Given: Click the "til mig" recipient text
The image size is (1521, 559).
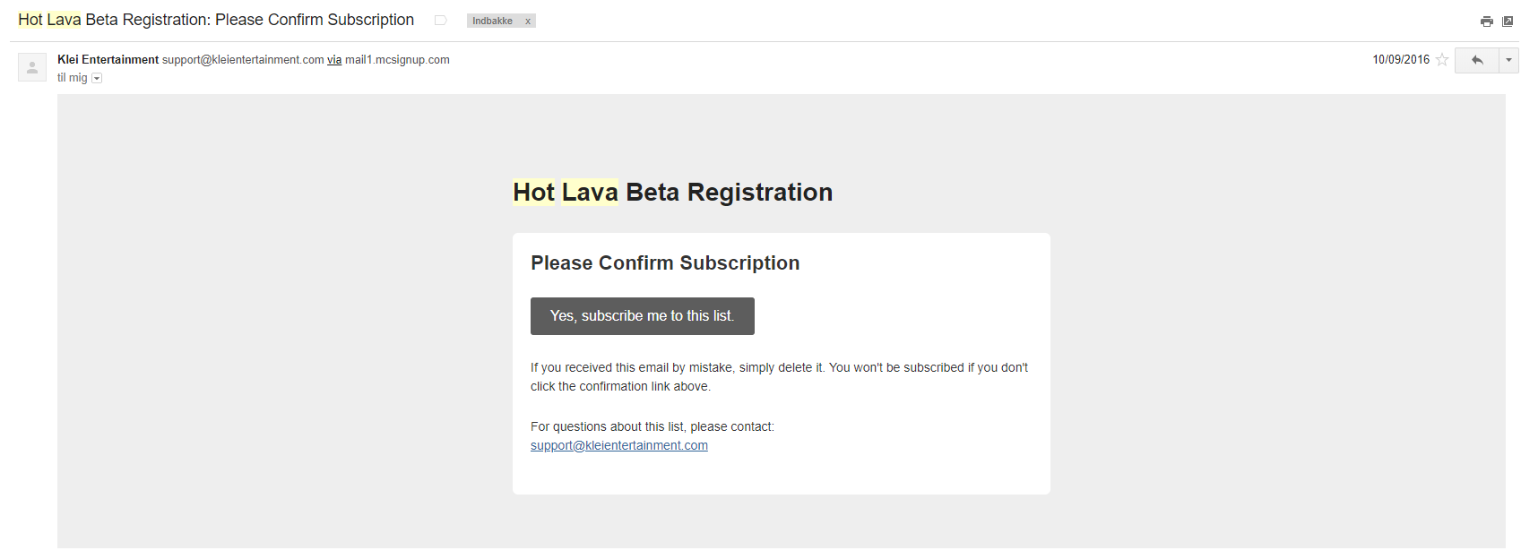Looking at the screenshot, I should (x=72, y=78).
